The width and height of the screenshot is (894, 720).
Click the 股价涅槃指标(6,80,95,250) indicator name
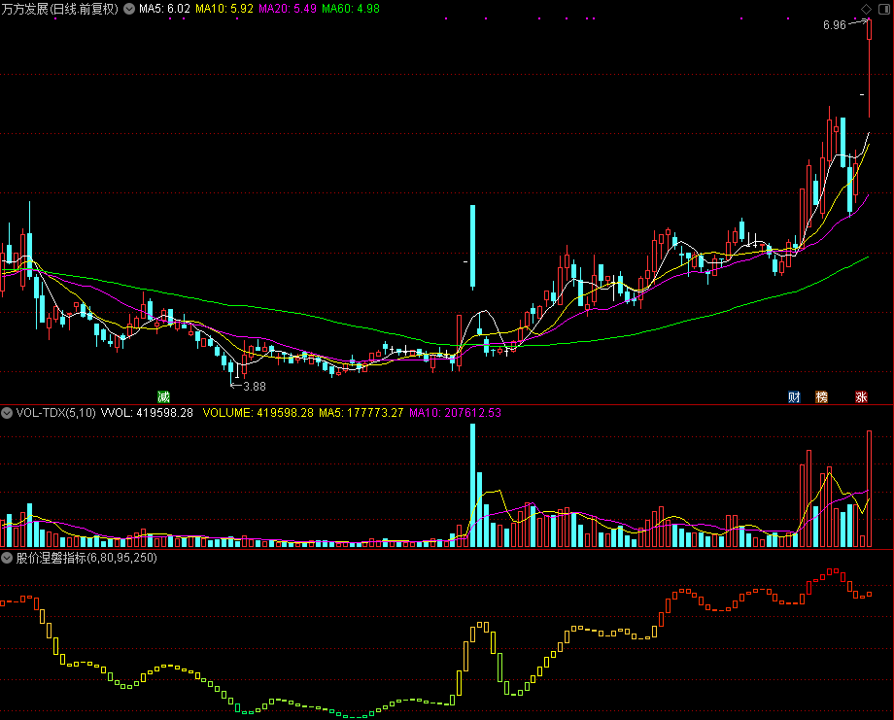(x=86, y=558)
